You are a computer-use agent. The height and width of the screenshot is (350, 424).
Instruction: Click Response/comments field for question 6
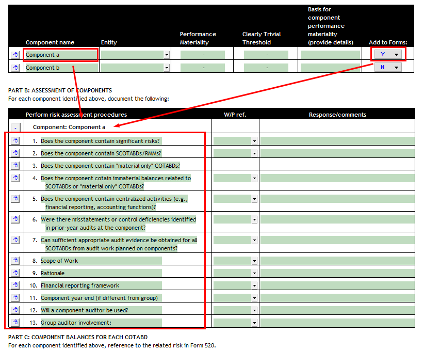(x=337, y=219)
